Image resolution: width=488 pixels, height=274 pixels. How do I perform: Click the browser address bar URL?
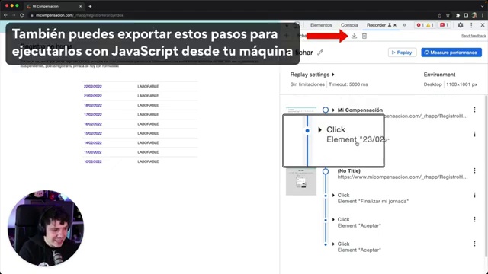(x=79, y=15)
